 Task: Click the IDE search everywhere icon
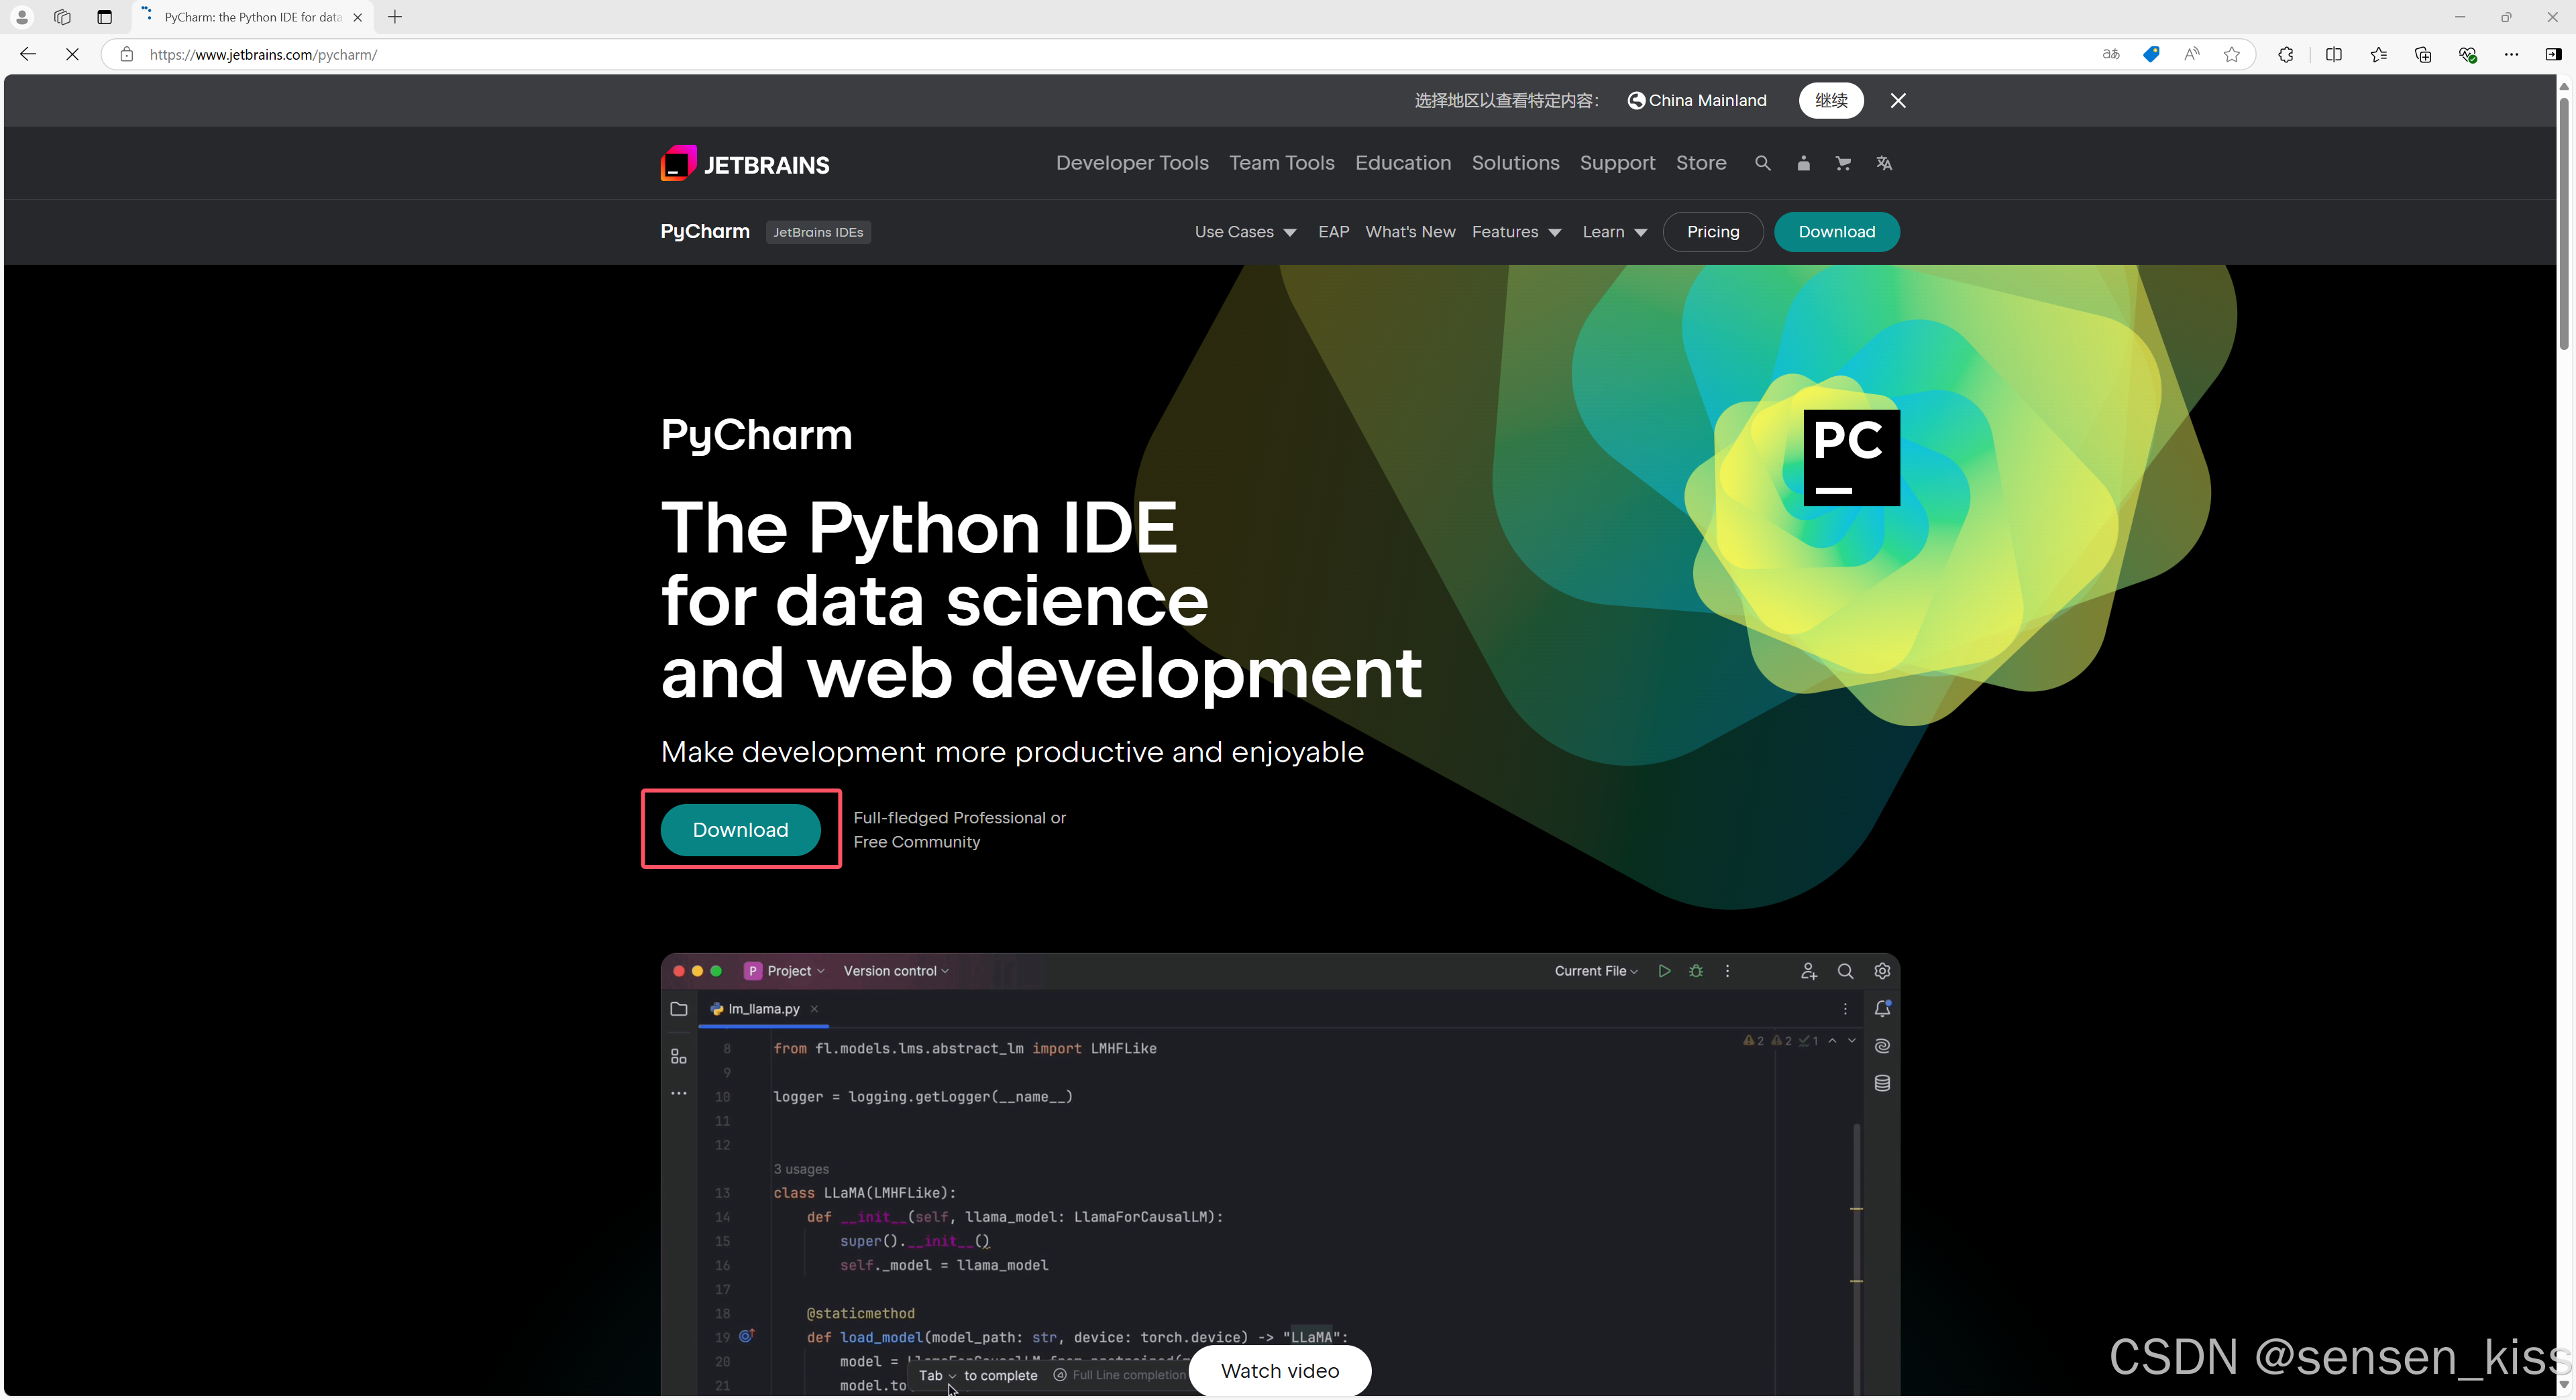tap(1845, 972)
